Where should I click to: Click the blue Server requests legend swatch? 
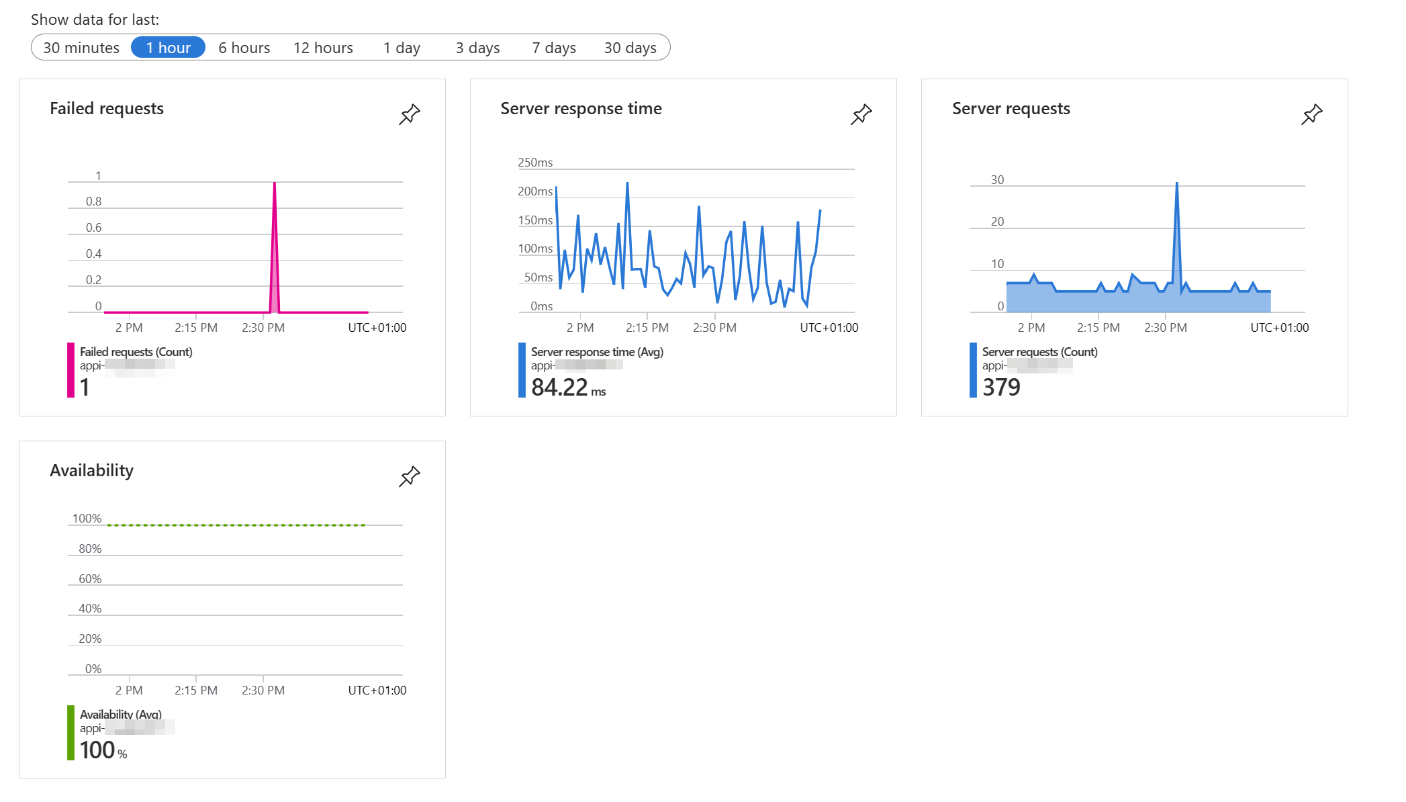[973, 370]
